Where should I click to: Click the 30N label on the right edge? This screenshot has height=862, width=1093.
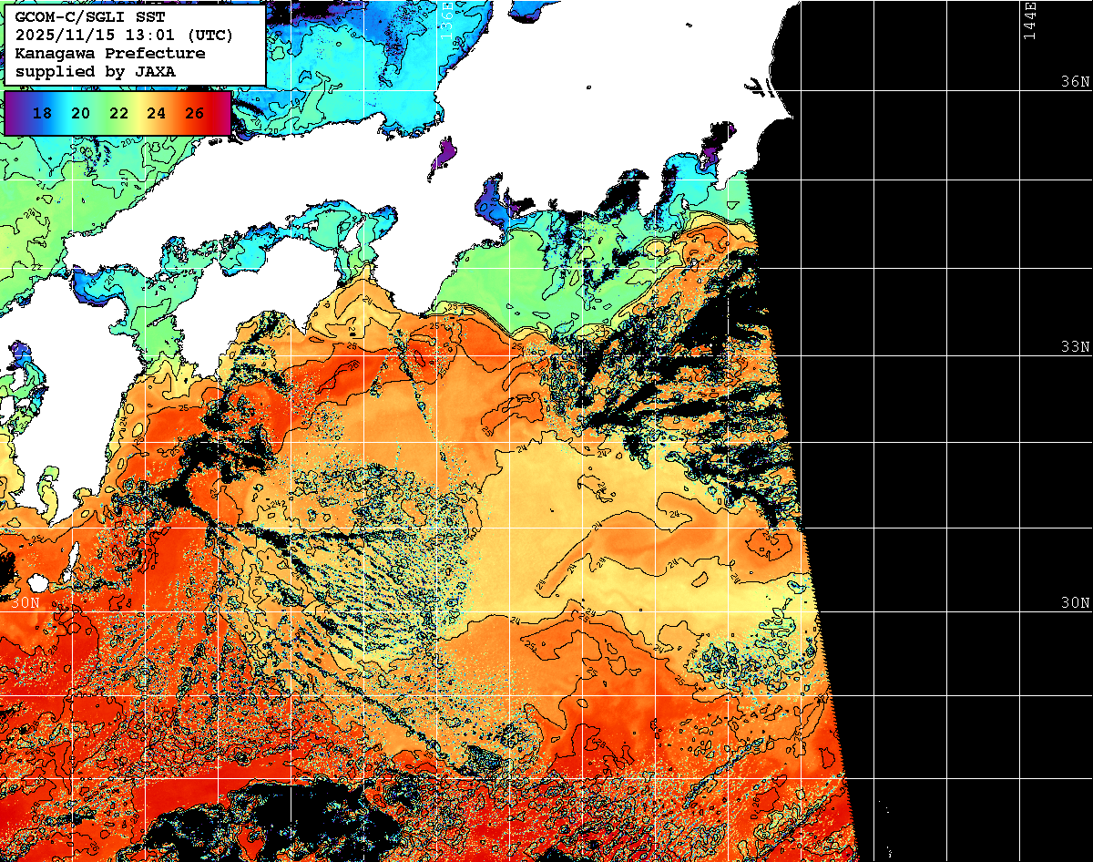(1075, 602)
